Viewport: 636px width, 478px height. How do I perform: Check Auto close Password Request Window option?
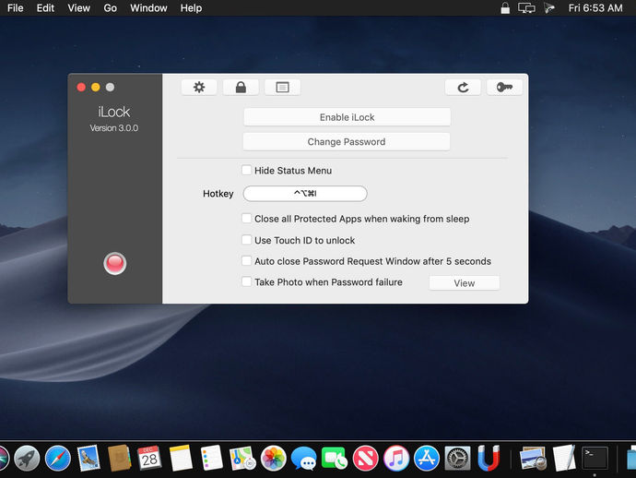click(x=246, y=261)
